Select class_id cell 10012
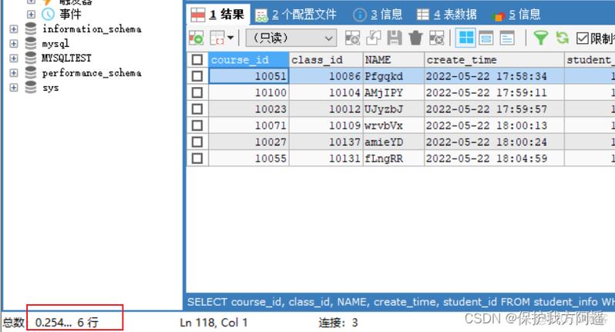615x332 pixels. coord(326,109)
